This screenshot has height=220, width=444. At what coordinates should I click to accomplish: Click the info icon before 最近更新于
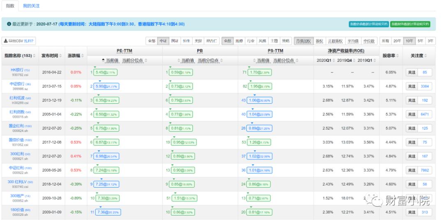9,24
